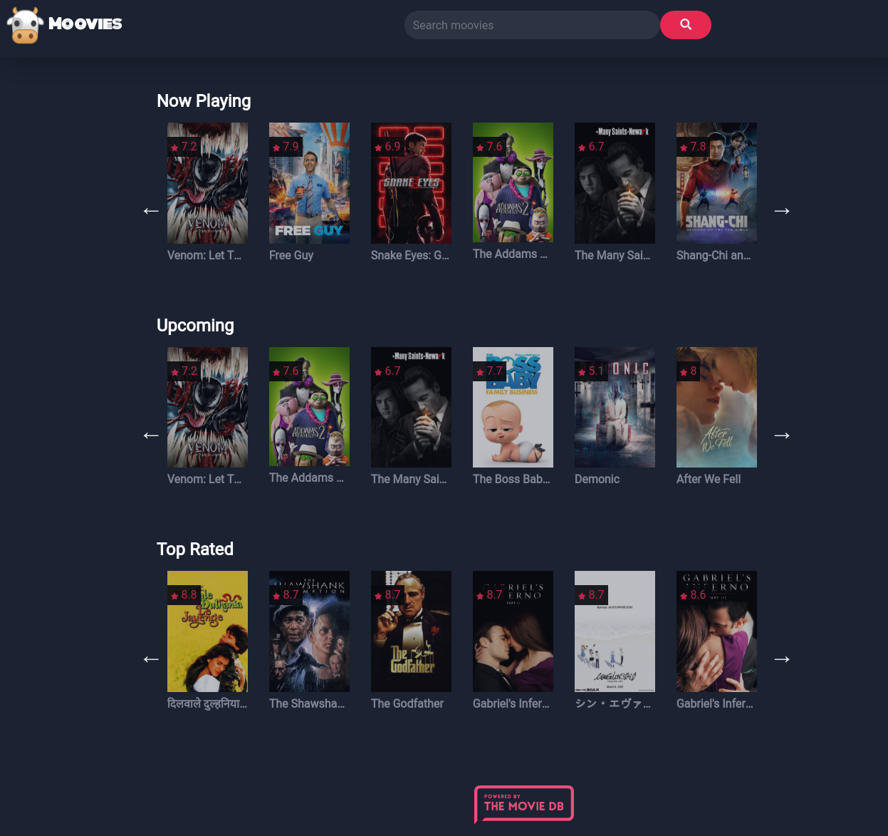
Task: Focus the Search moovies input field
Action: click(532, 25)
